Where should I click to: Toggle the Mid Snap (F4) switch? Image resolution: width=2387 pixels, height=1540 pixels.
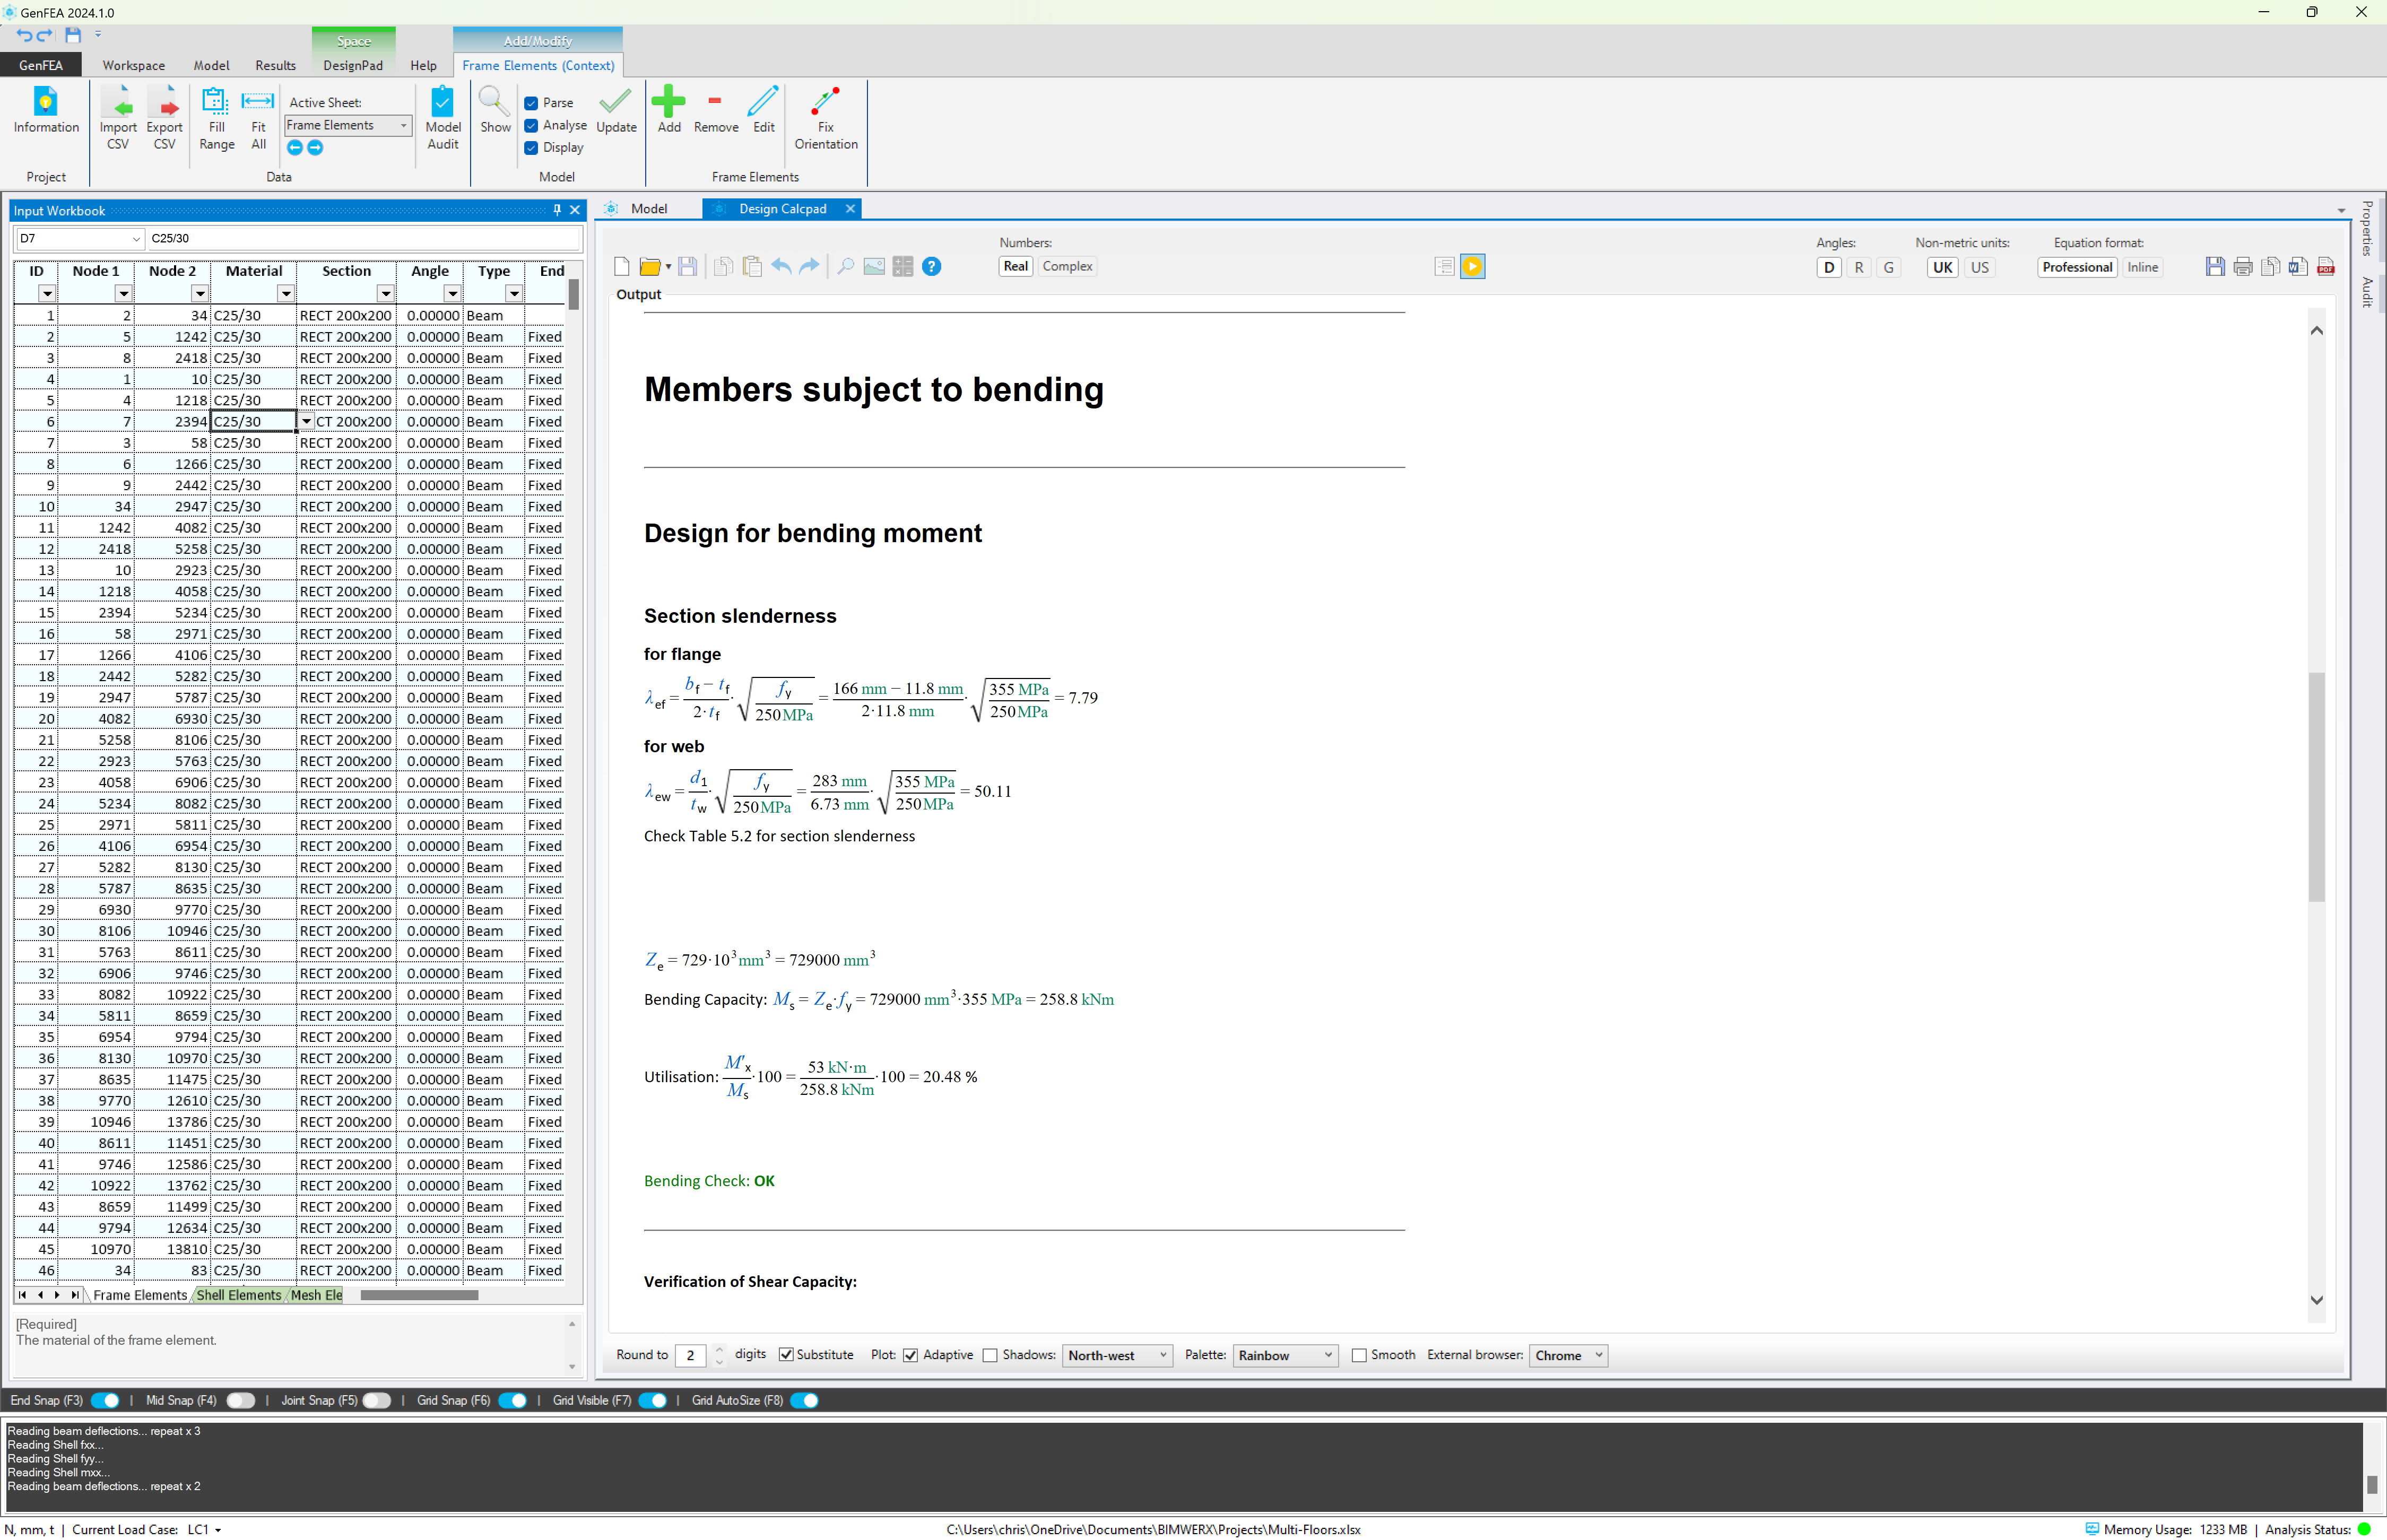pos(240,1400)
